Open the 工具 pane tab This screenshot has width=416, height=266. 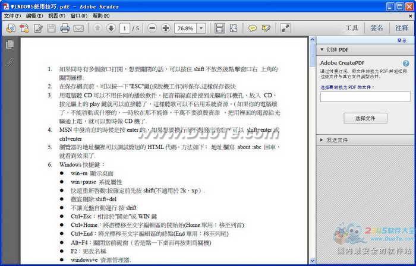[352, 28]
